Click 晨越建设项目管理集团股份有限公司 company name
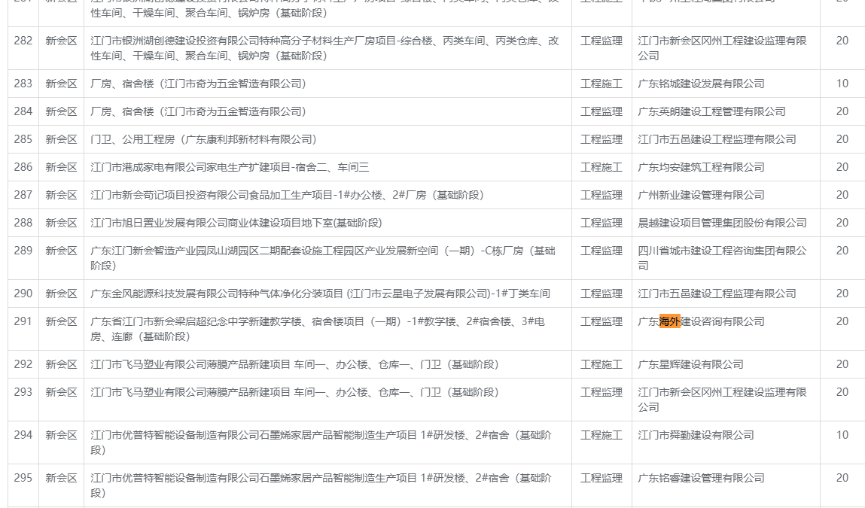 coord(722,223)
